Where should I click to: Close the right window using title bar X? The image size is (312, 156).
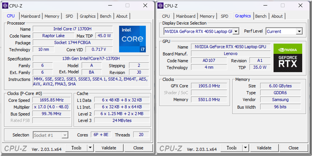[301, 6]
